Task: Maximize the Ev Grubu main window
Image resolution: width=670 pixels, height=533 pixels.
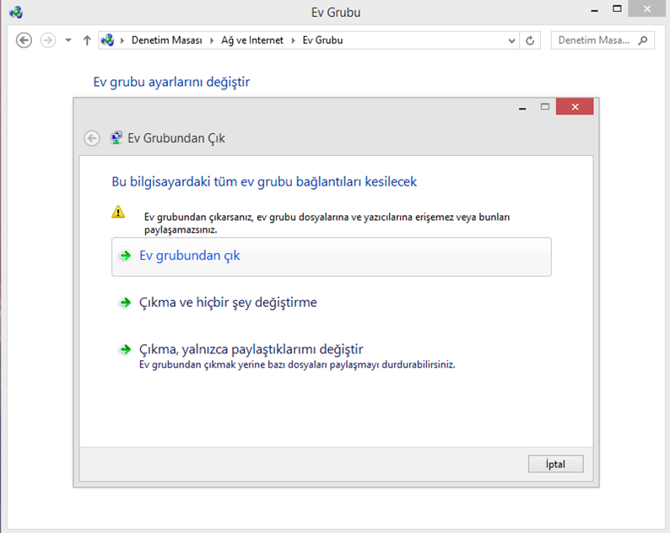Action: 617,9
